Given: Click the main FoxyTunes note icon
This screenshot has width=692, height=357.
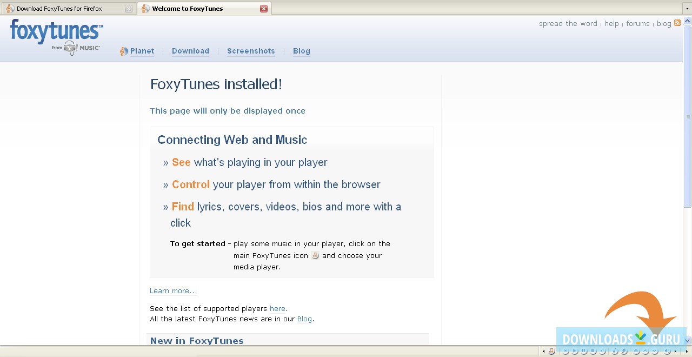Looking at the screenshot, I should 552,351.
